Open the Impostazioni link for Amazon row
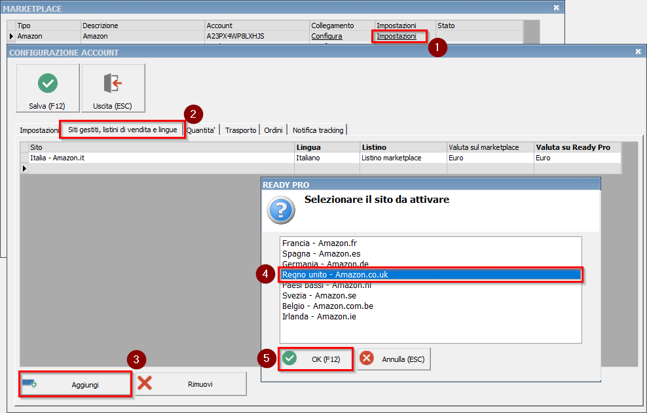647x413 pixels. click(397, 36)
